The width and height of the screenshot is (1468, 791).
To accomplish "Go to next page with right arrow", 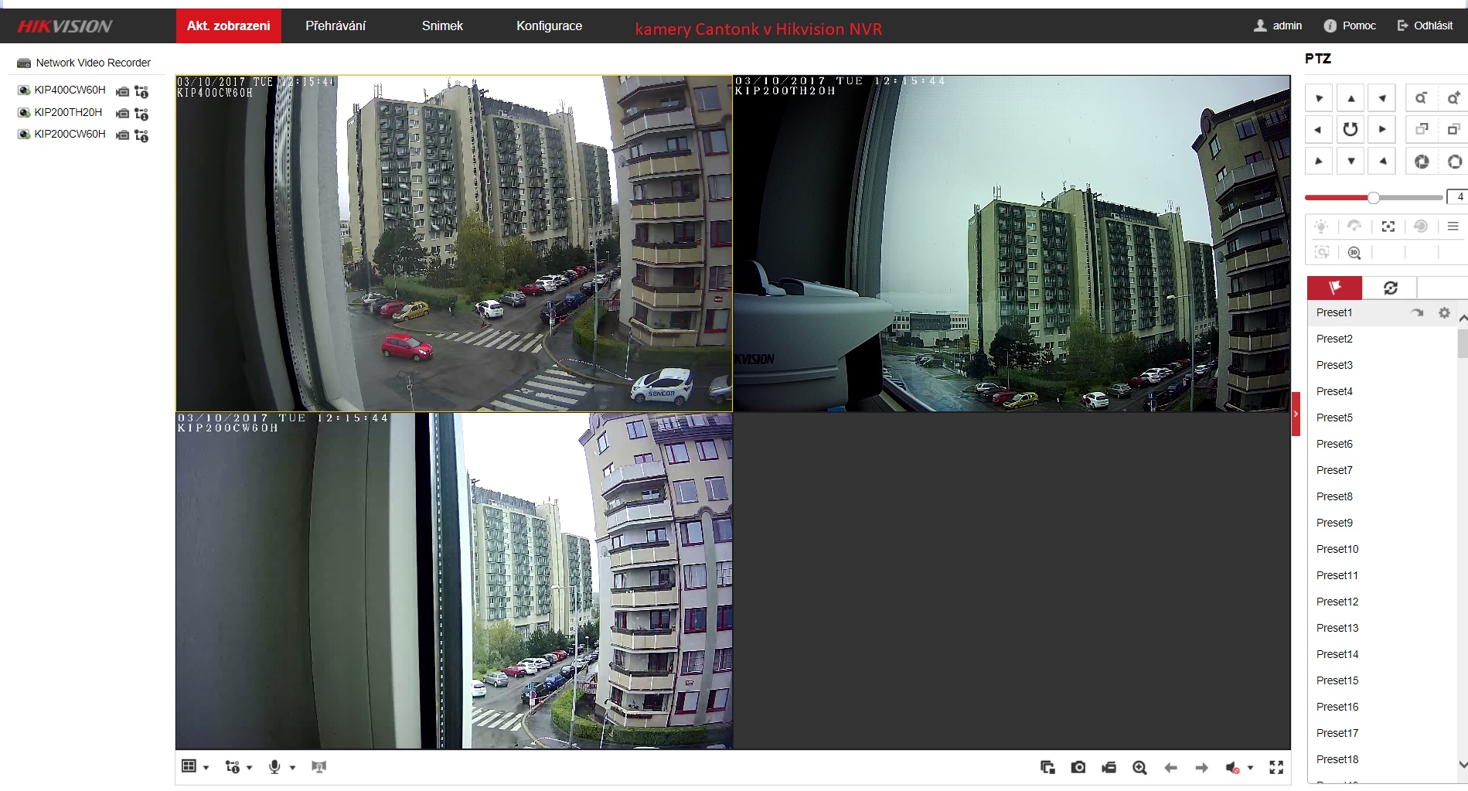I will 1201,768.
